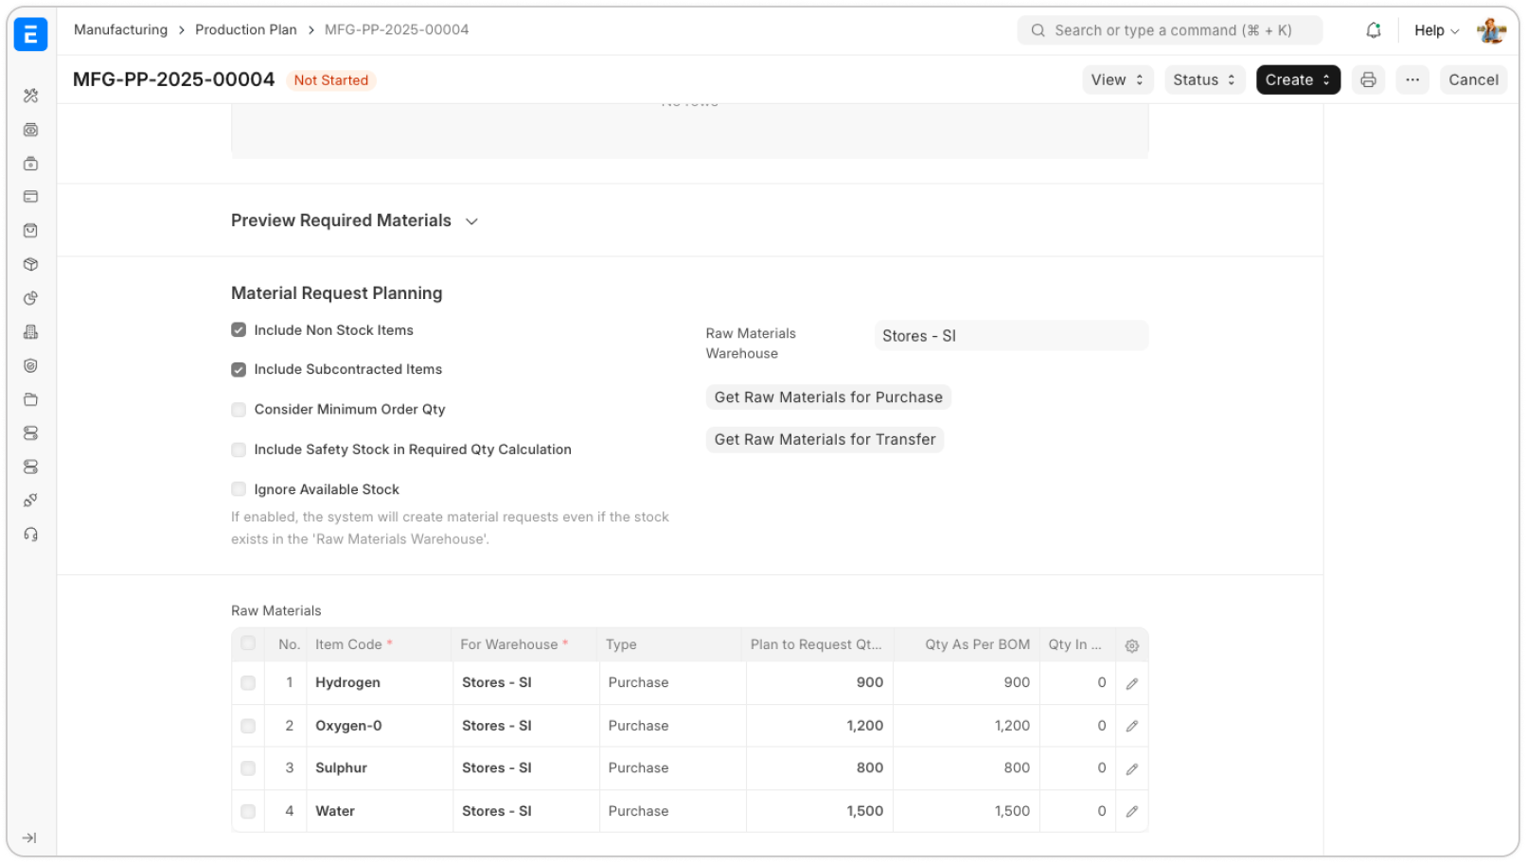Click the ERPNext logo home icon
The image size is (1526, 863).
30,34
